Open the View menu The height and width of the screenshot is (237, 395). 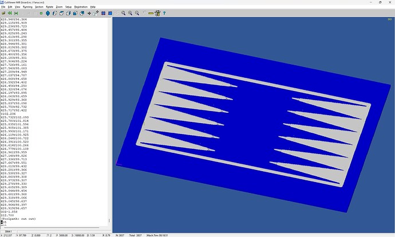click(x=17, y=7)
